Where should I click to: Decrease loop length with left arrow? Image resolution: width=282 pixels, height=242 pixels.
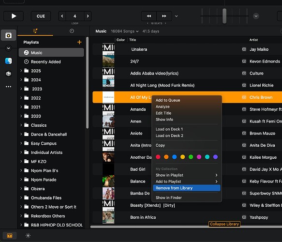[x=62, y=16]
